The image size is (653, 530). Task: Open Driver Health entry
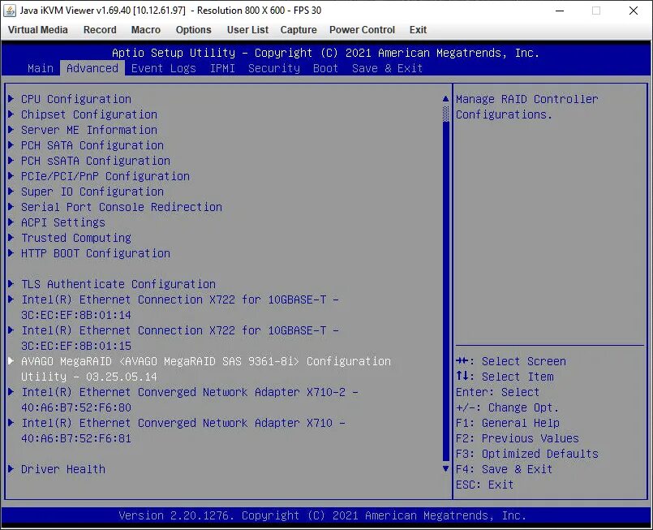63,469
